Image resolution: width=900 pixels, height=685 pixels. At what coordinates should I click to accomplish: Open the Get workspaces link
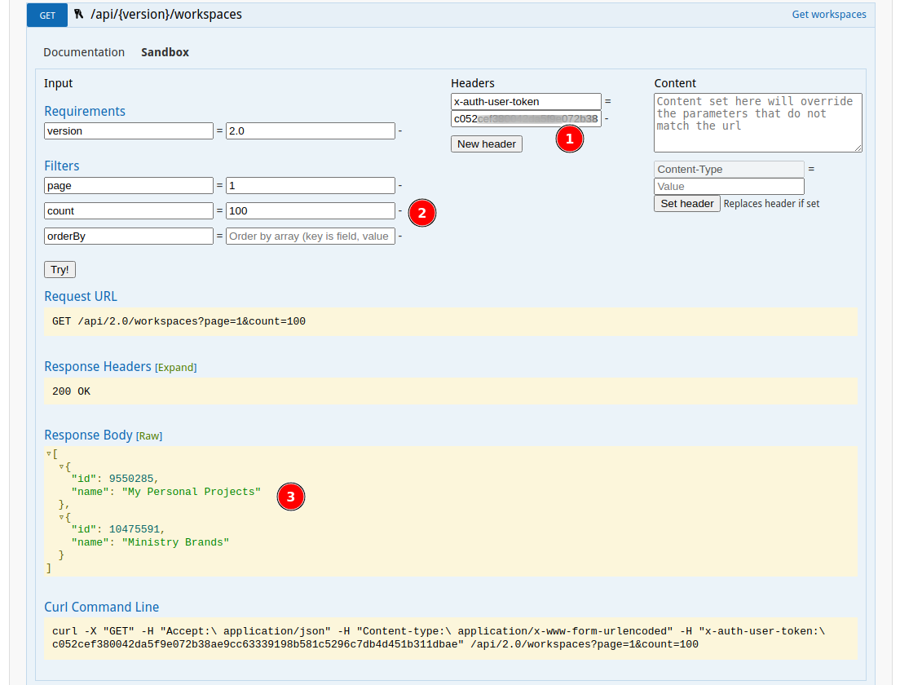pyautogui.click(x=829, y=15)
